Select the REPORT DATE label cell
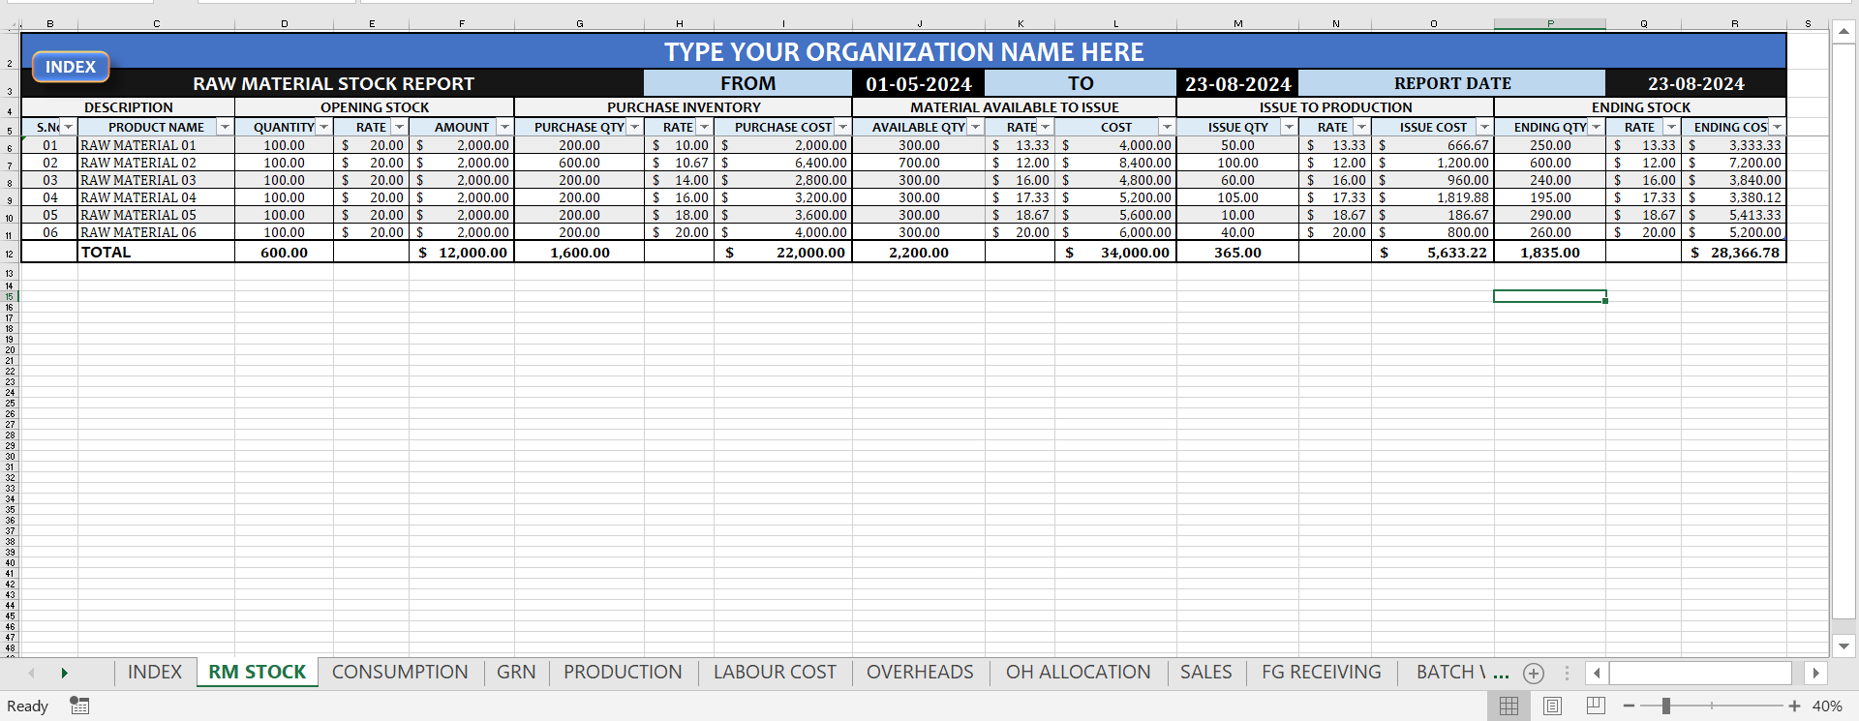 (1452, 83)
